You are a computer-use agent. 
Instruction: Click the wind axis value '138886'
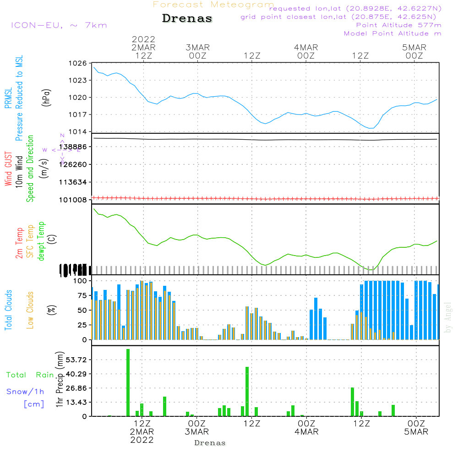point(73,147)
